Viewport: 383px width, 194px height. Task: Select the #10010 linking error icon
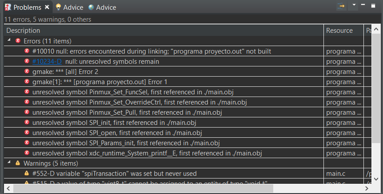(x=27, y=51)
